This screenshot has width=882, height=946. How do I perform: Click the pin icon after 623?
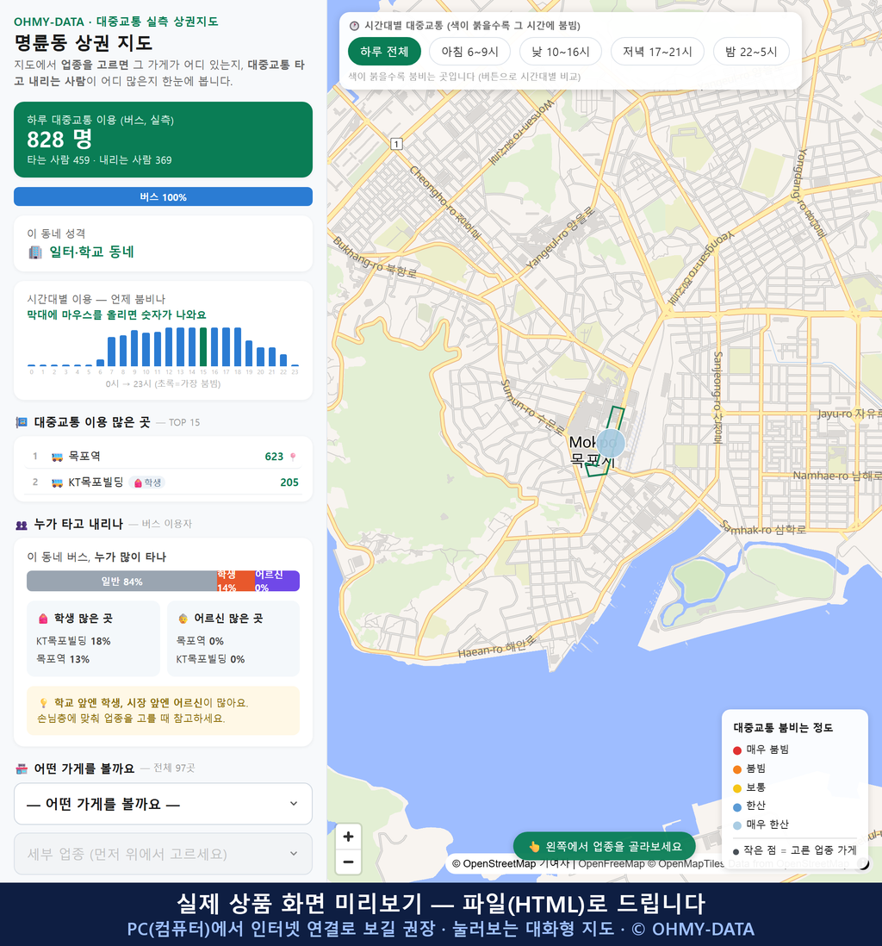click(293, 457)
